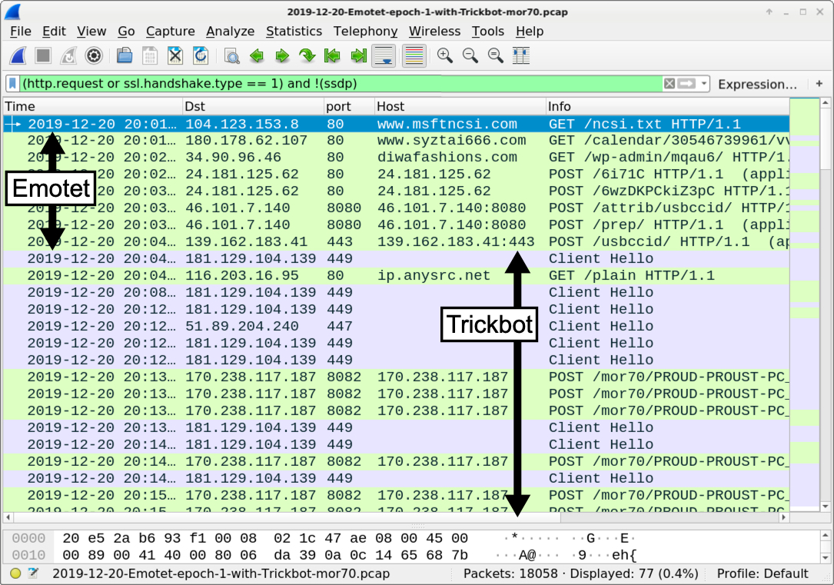
Task: Close this capture file
Action: click(x=175, y=55)
